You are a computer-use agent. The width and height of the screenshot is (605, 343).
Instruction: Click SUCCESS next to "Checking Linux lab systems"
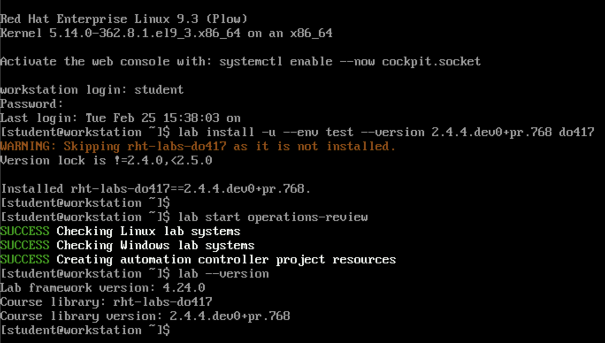[25, 231]
